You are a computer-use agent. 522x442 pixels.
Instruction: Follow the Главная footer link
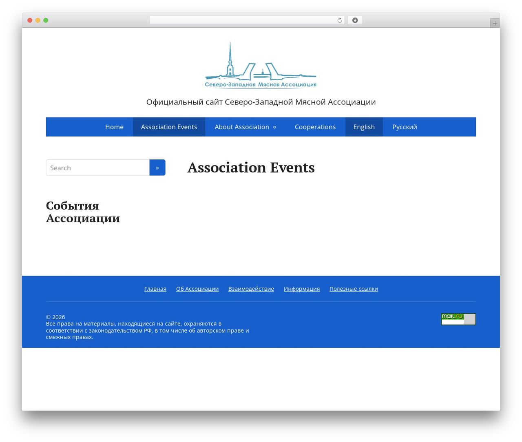click(x=155, y=289)
